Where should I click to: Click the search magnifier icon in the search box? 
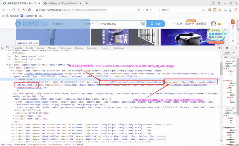pos(203,10)
